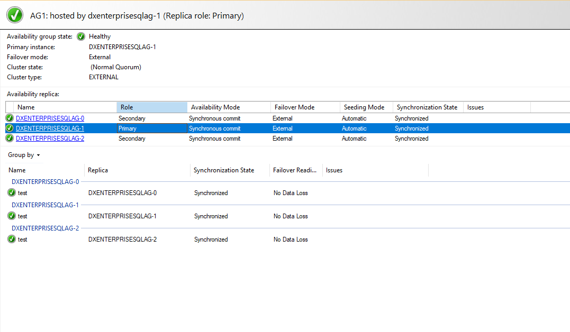570x332 pixels.
Task: Sort replicas by the Role column header
Action: pyautogui.click(x=151, y=107)
